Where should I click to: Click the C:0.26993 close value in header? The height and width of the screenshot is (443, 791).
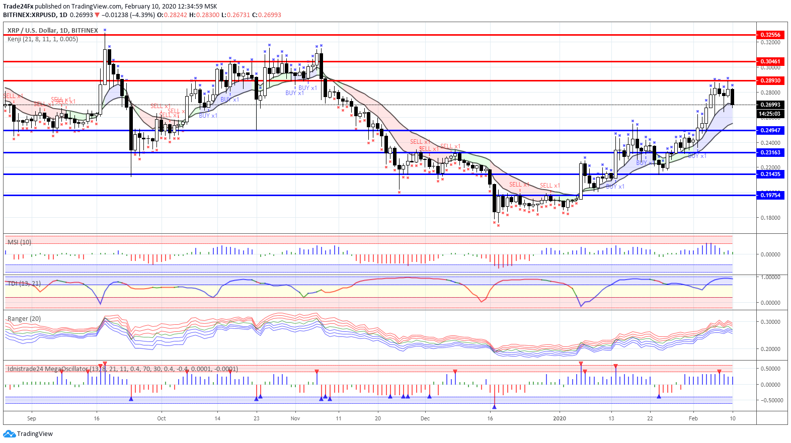267,15
